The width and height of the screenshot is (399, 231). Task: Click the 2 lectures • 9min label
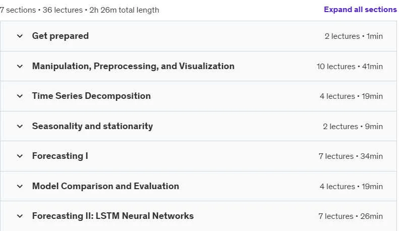coord(353,127)
